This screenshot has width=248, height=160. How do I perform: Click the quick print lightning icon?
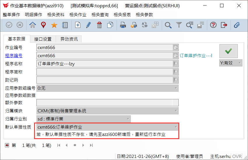click(134, 25)
